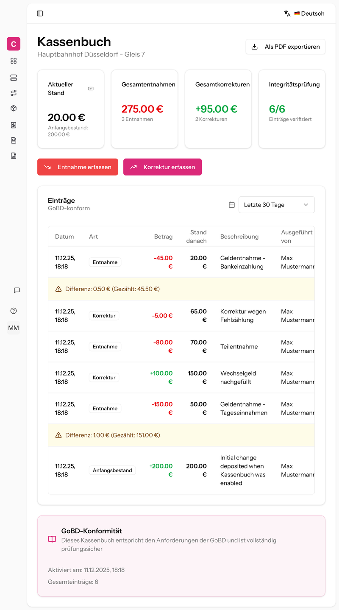Click Als PDF exportieren
Viewport: 339px width, 610px height.
tap(285, 46)
